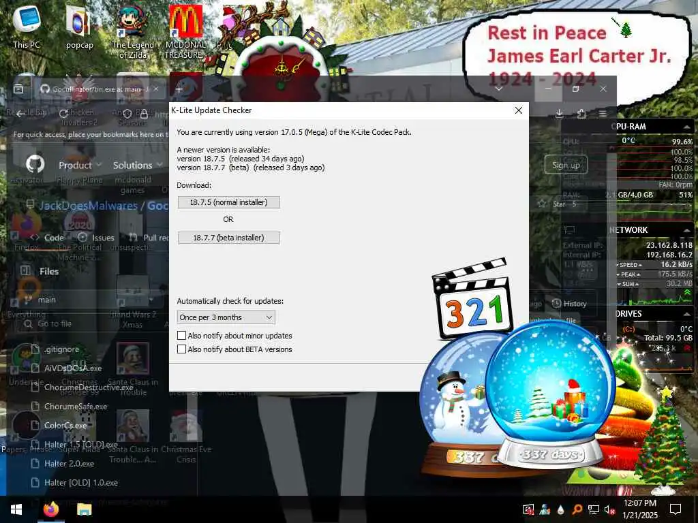Go back in Firefox
Image resolution: width=698 pixels, height=523 pixels.
pyautogui.click(x=20, y=114)
